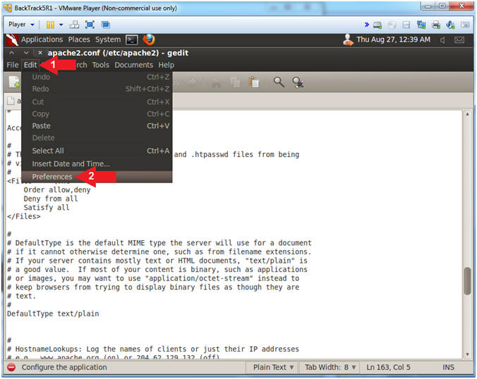Click the mail envelope icon in panel
This screenshot has height=379, width=477.
459,39
